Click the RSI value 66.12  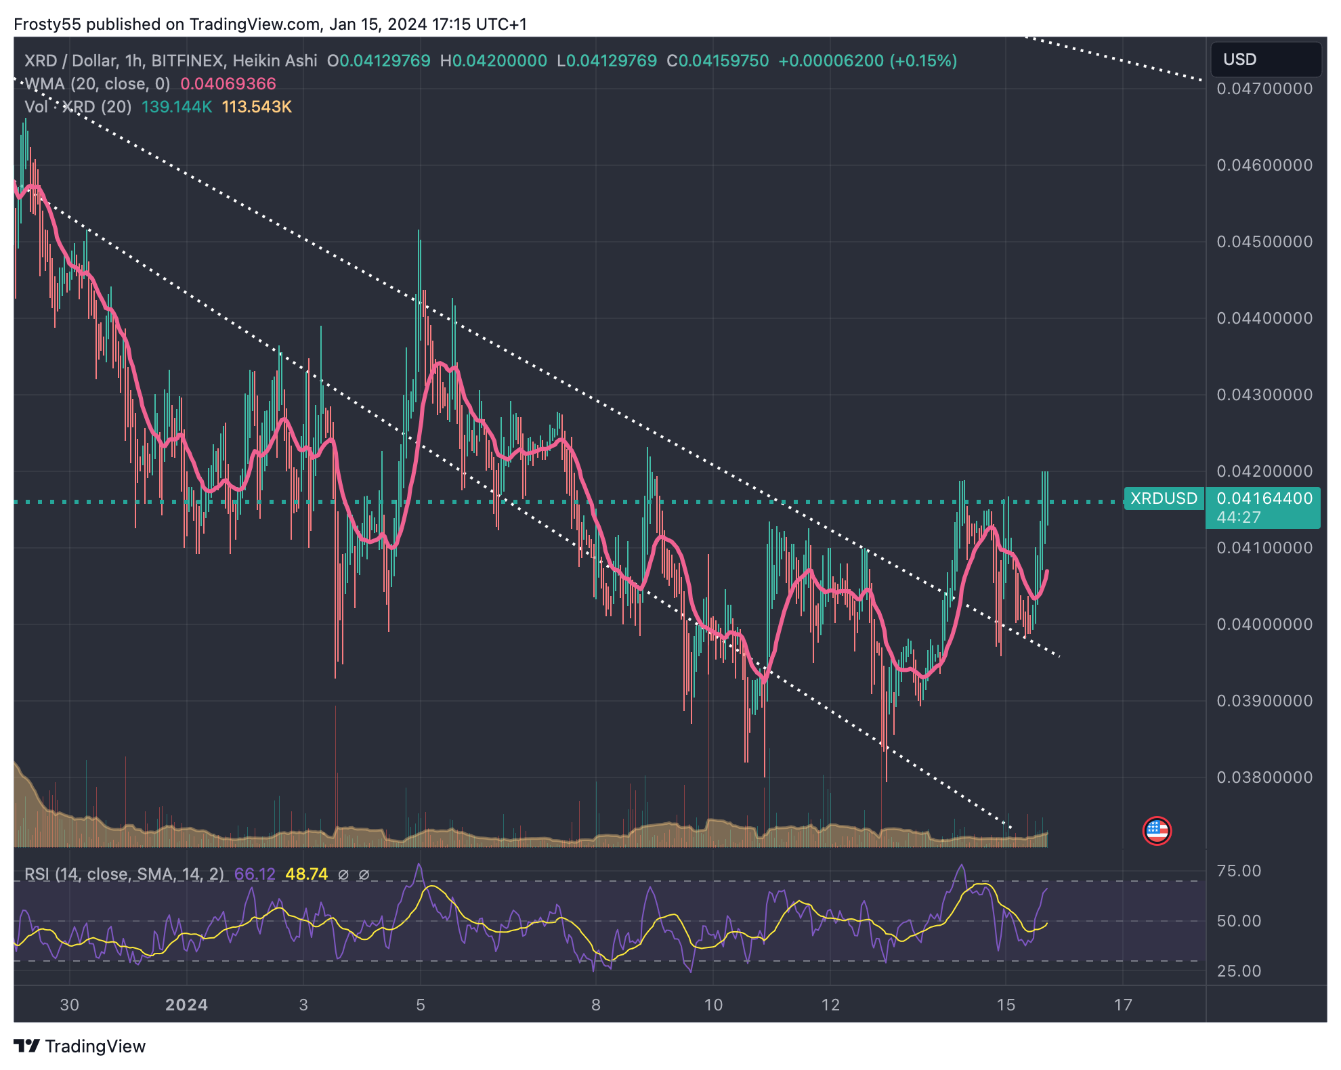point(255,874)
